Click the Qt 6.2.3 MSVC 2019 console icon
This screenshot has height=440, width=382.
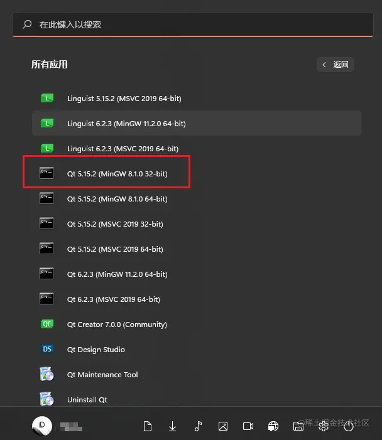pos(46,299)
